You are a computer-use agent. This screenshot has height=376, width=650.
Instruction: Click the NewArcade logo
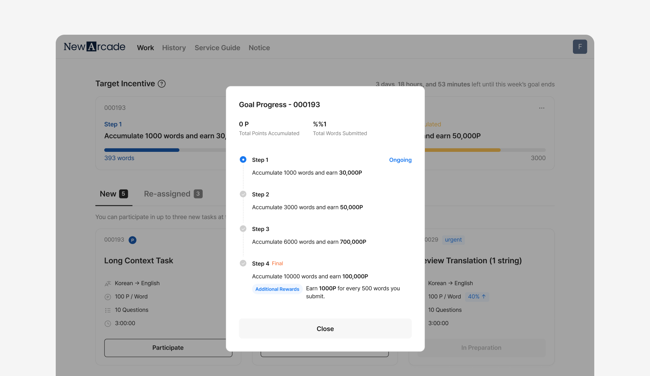[x=94, y=47]
